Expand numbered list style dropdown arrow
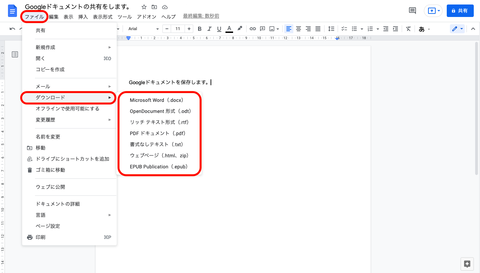 point(378,29)
